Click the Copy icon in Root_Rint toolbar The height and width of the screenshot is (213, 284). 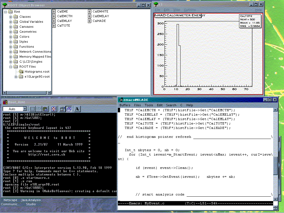[39, 109]
